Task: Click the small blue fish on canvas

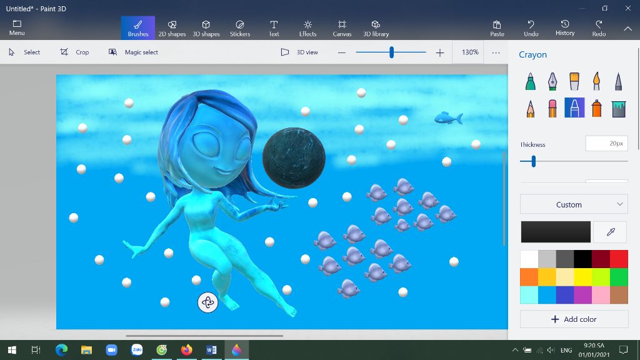Action: click(448, 118)
